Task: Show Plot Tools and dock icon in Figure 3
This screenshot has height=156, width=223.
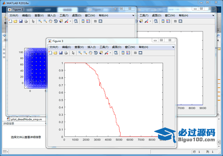Action: point(140,53)
